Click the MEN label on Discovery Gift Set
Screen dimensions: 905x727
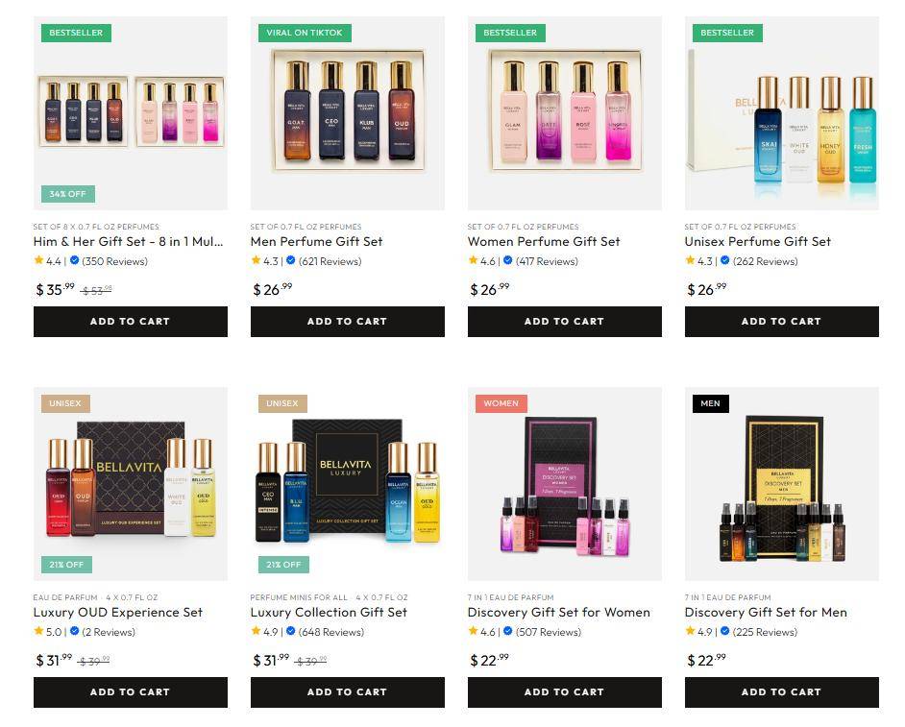click(x=711, y=403)
